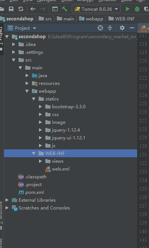Navigate back with the left arrow icon

tap(33, 9)
